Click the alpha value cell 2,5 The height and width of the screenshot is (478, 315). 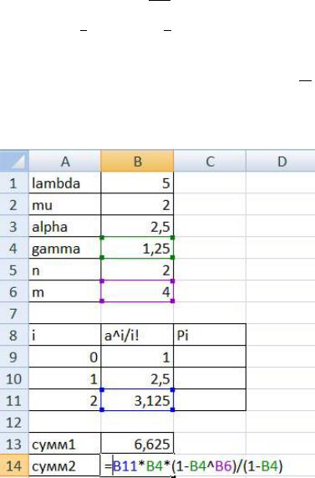(137, 226)
